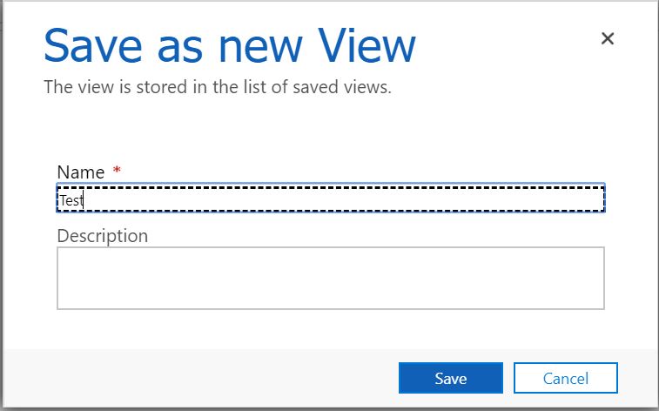The height and width of the screenshot is (411, 659).
Task: Click the 'Save as new View' heading
Action: (230, 45)
